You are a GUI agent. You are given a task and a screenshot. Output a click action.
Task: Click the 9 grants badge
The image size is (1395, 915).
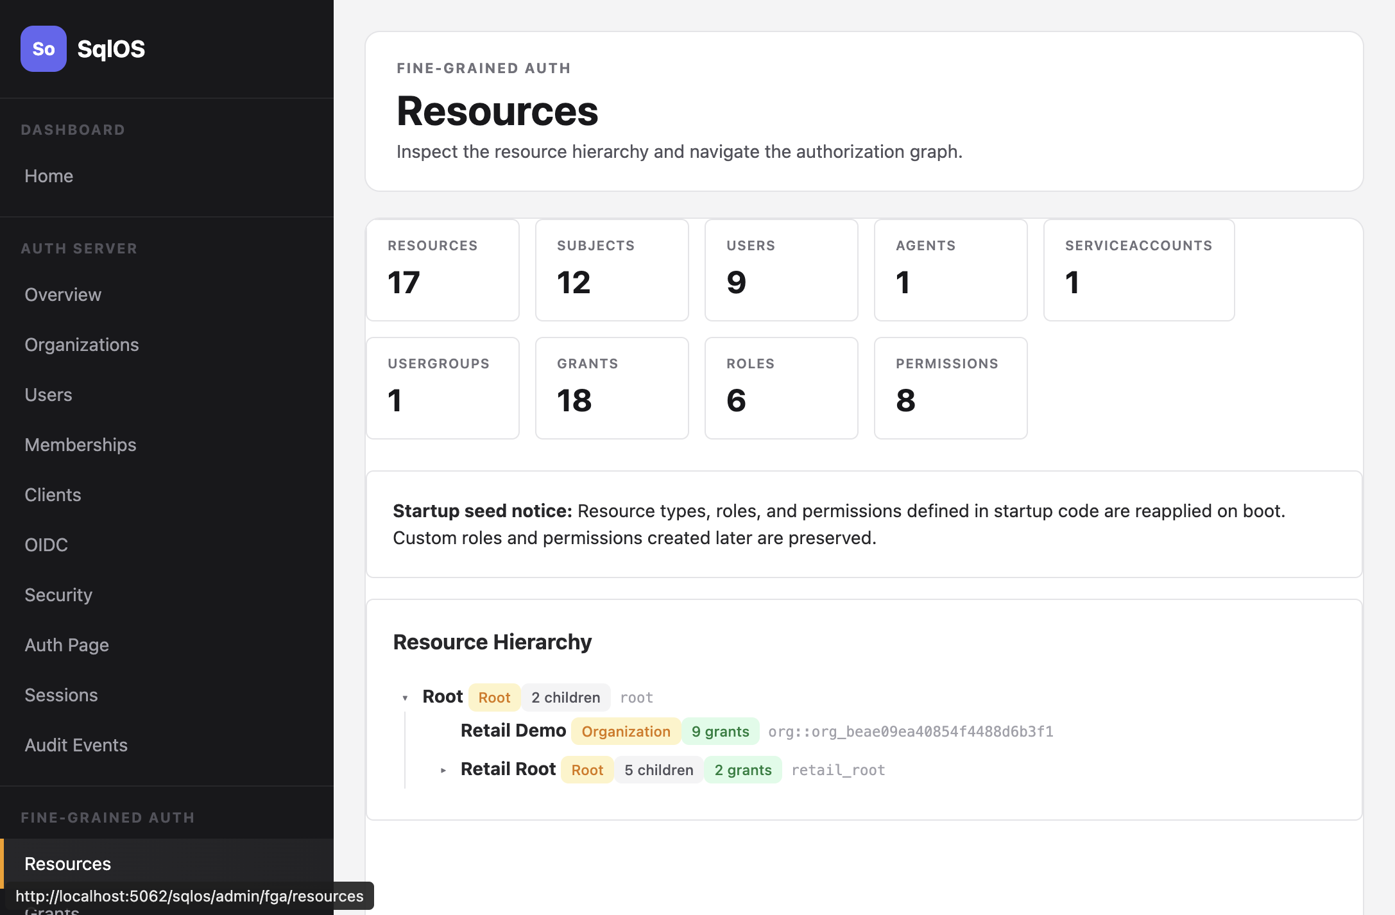[x=720, y=731]
